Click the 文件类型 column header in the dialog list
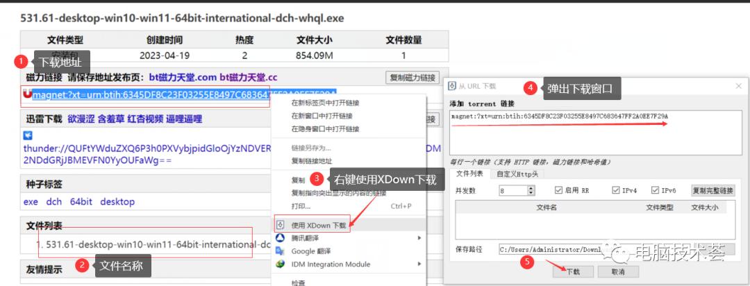Screen dimensions: 750x286 click(660, 208)
